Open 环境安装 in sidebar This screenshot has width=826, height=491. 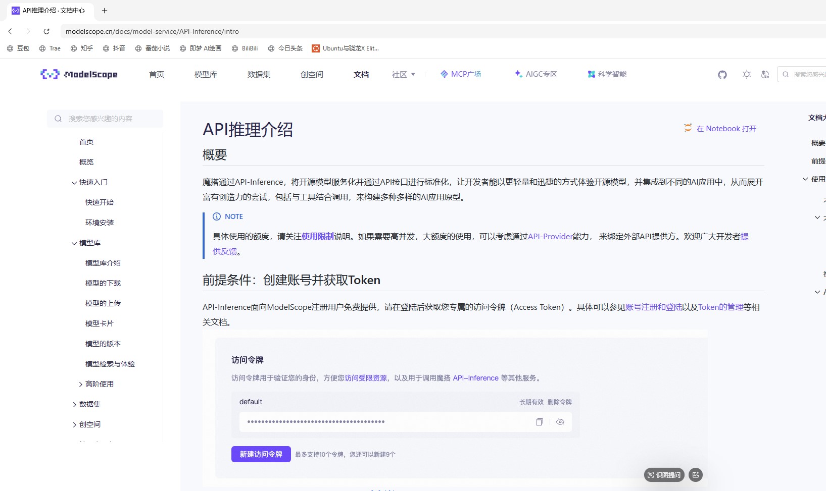click(100, 223)
